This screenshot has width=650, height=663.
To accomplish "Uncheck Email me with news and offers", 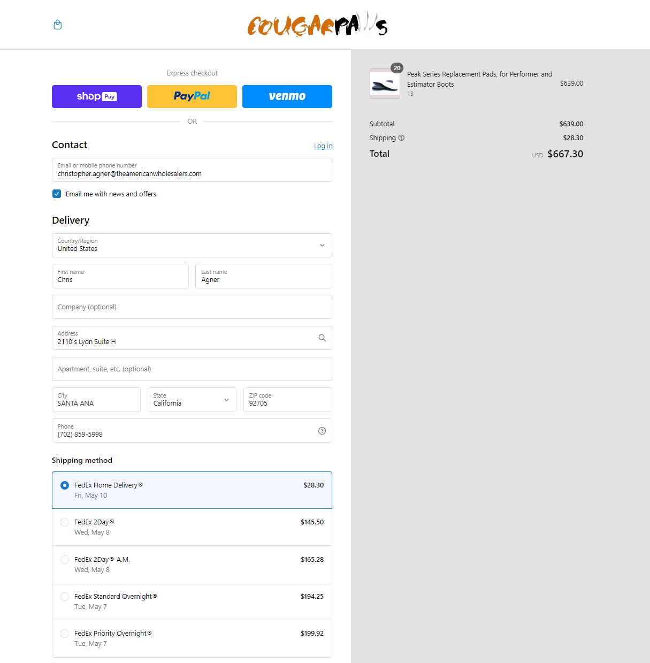I will click(57, 194).
